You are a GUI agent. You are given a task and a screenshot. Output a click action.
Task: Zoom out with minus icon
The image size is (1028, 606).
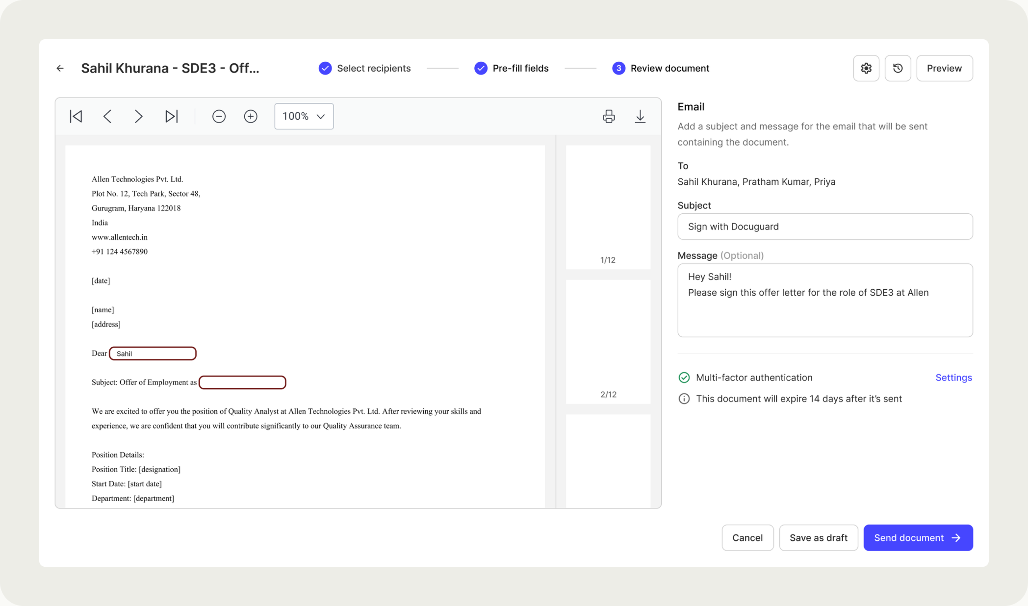[x=219, y=116]
